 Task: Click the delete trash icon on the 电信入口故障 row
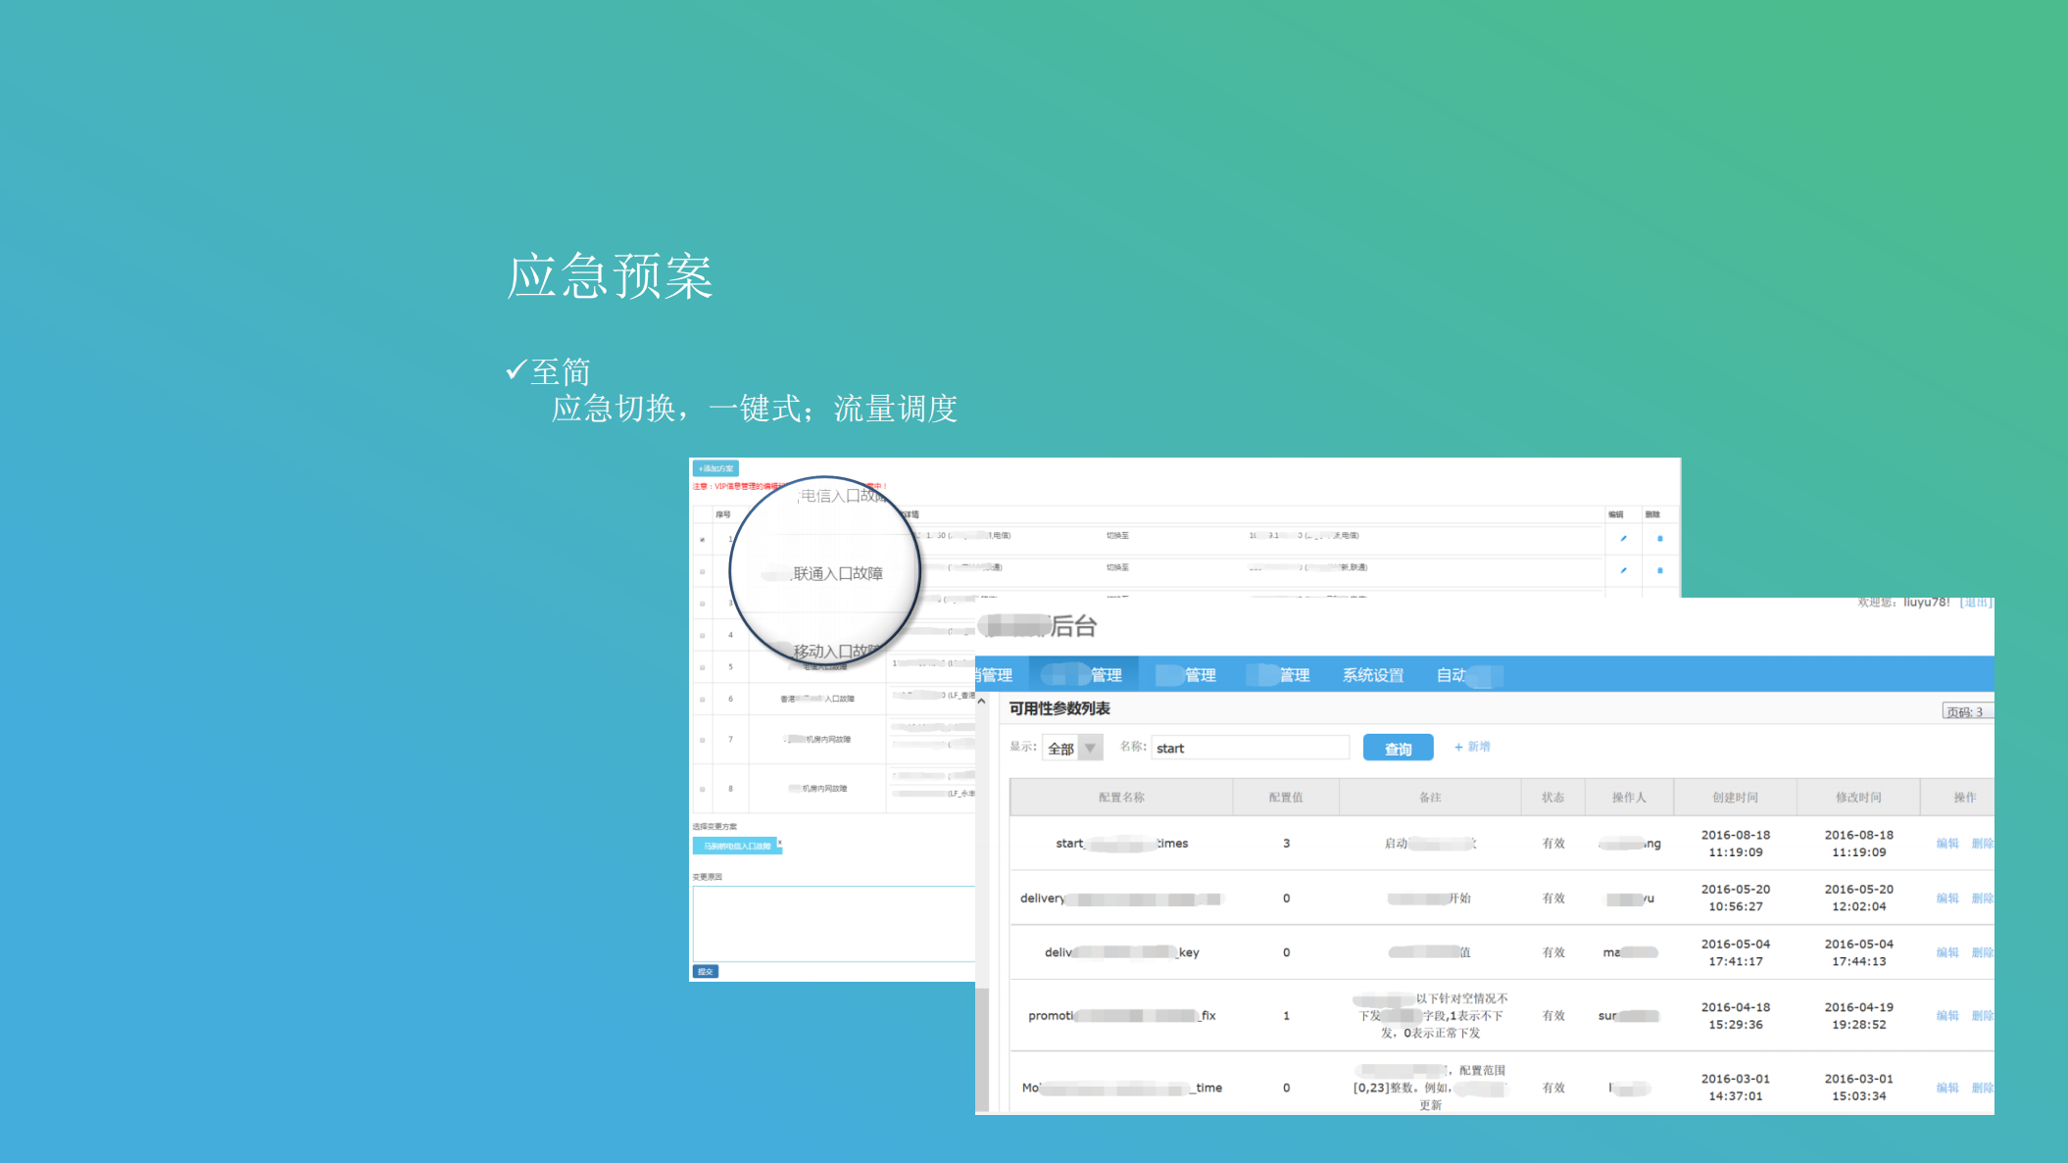click(1659, 538)
